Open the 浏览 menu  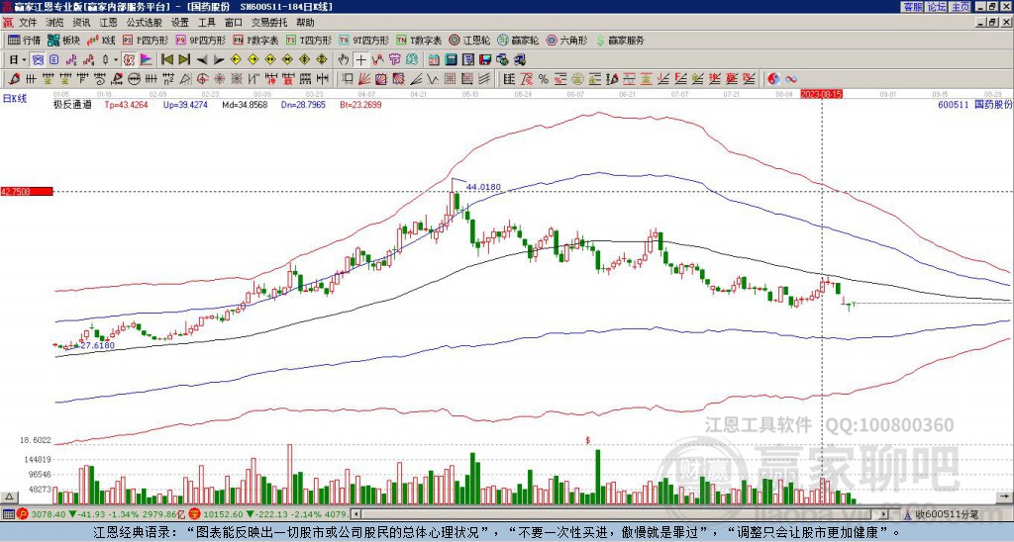[54, 23]
